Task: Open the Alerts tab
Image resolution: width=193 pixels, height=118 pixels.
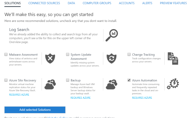Action: 147,3
